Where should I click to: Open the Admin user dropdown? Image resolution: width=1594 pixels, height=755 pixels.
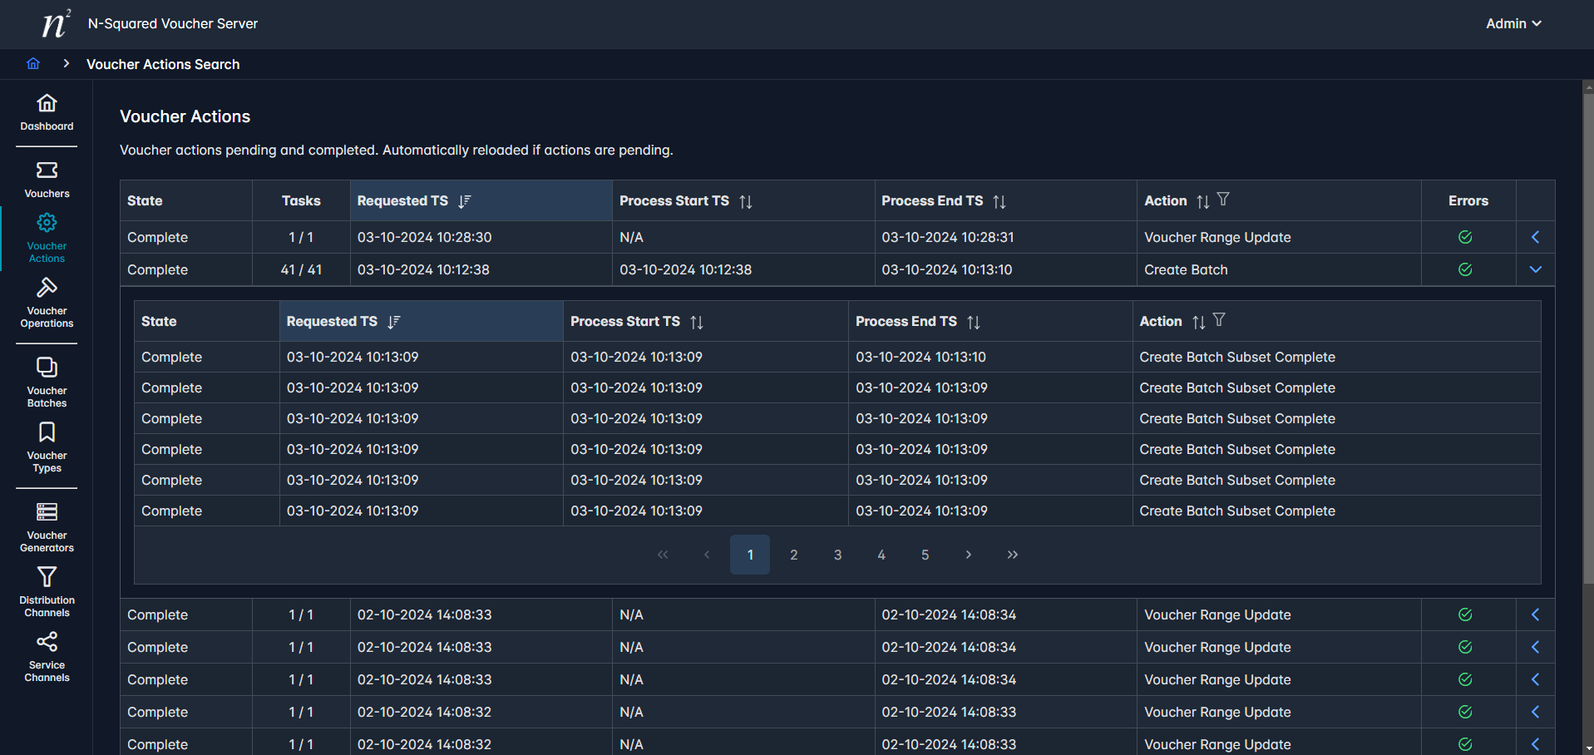point(1513,23)
